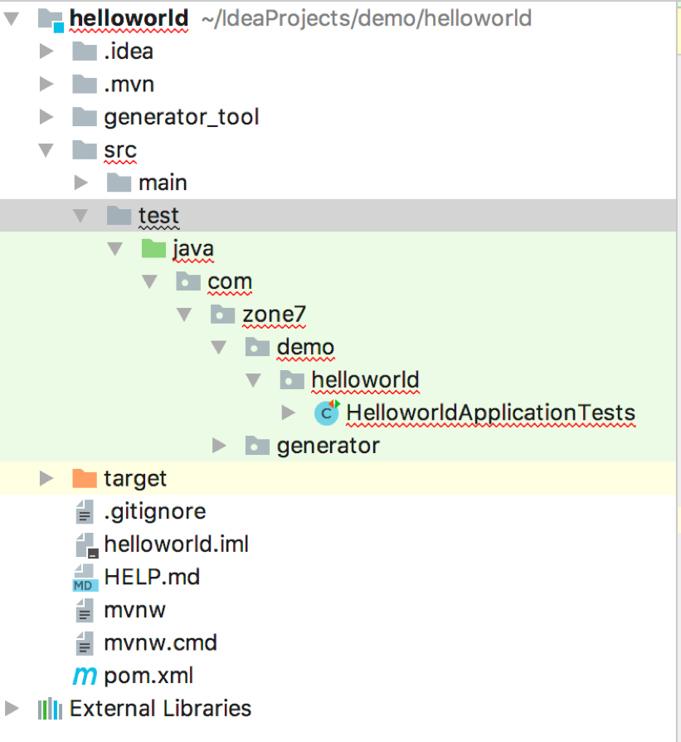Click the green java test-sources folder icon
This screenshot has height=742, width=681.
pos(153,248)
